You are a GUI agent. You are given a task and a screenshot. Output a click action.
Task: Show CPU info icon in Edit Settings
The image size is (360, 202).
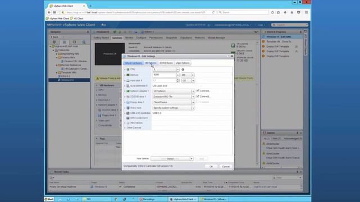[183, 70]
